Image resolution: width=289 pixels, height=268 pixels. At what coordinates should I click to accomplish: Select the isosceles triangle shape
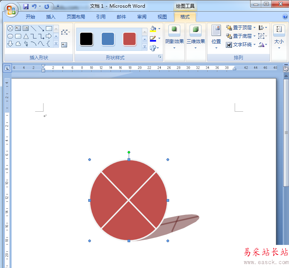26,36
